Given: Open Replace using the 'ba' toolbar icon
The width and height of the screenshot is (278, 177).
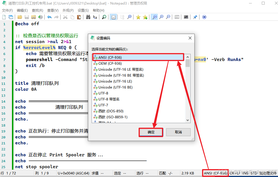Looking at the screenshot, I should pos(95,17).
